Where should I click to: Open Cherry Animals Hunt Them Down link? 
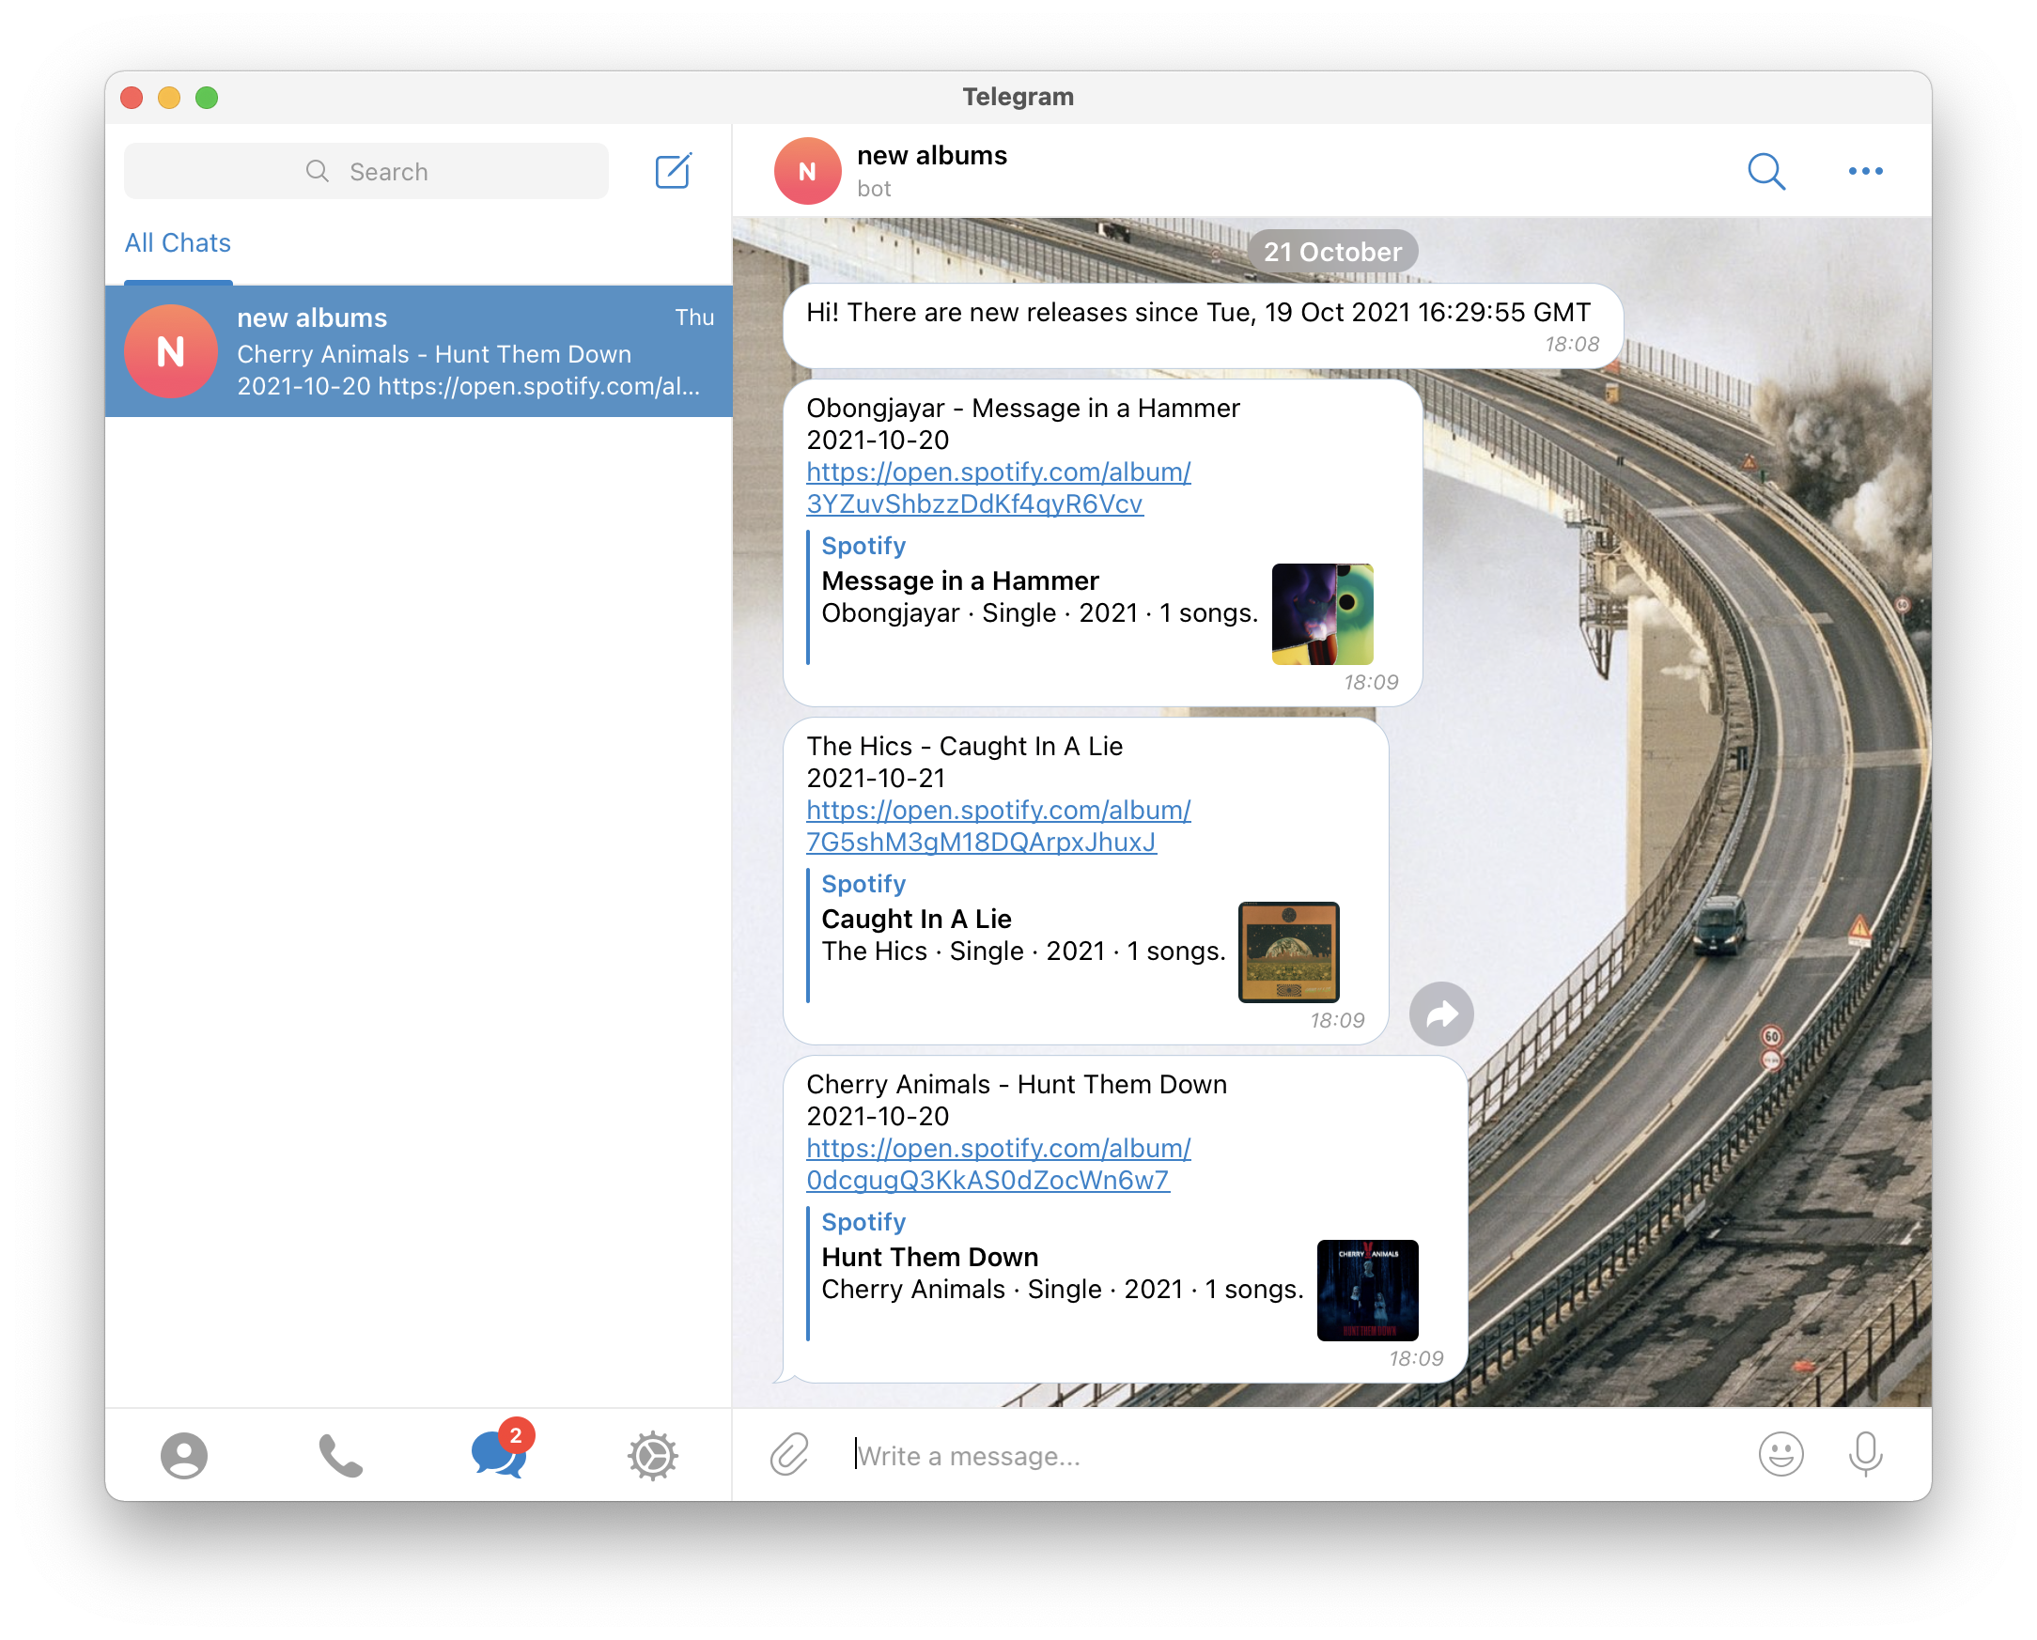[998, 1164]
